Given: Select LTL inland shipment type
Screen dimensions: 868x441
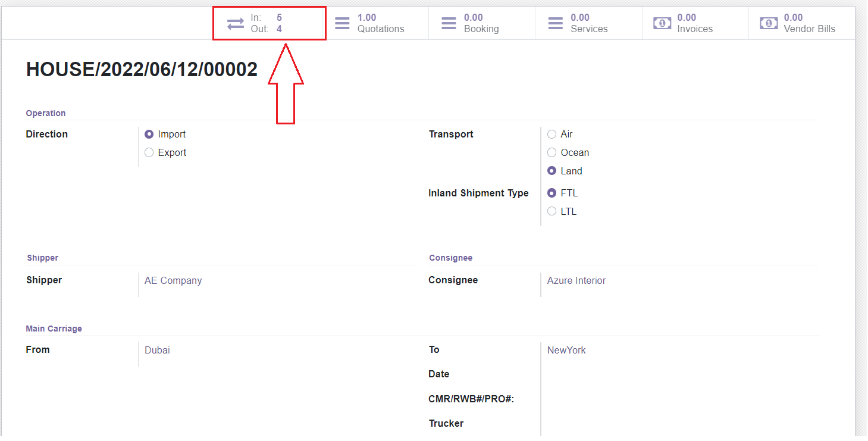Looking at the screenshot, I should tap(552, 212).
